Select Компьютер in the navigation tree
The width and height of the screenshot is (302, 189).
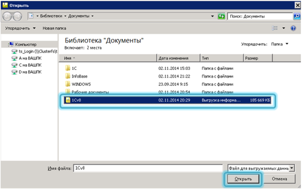click(x=26, y=44)
